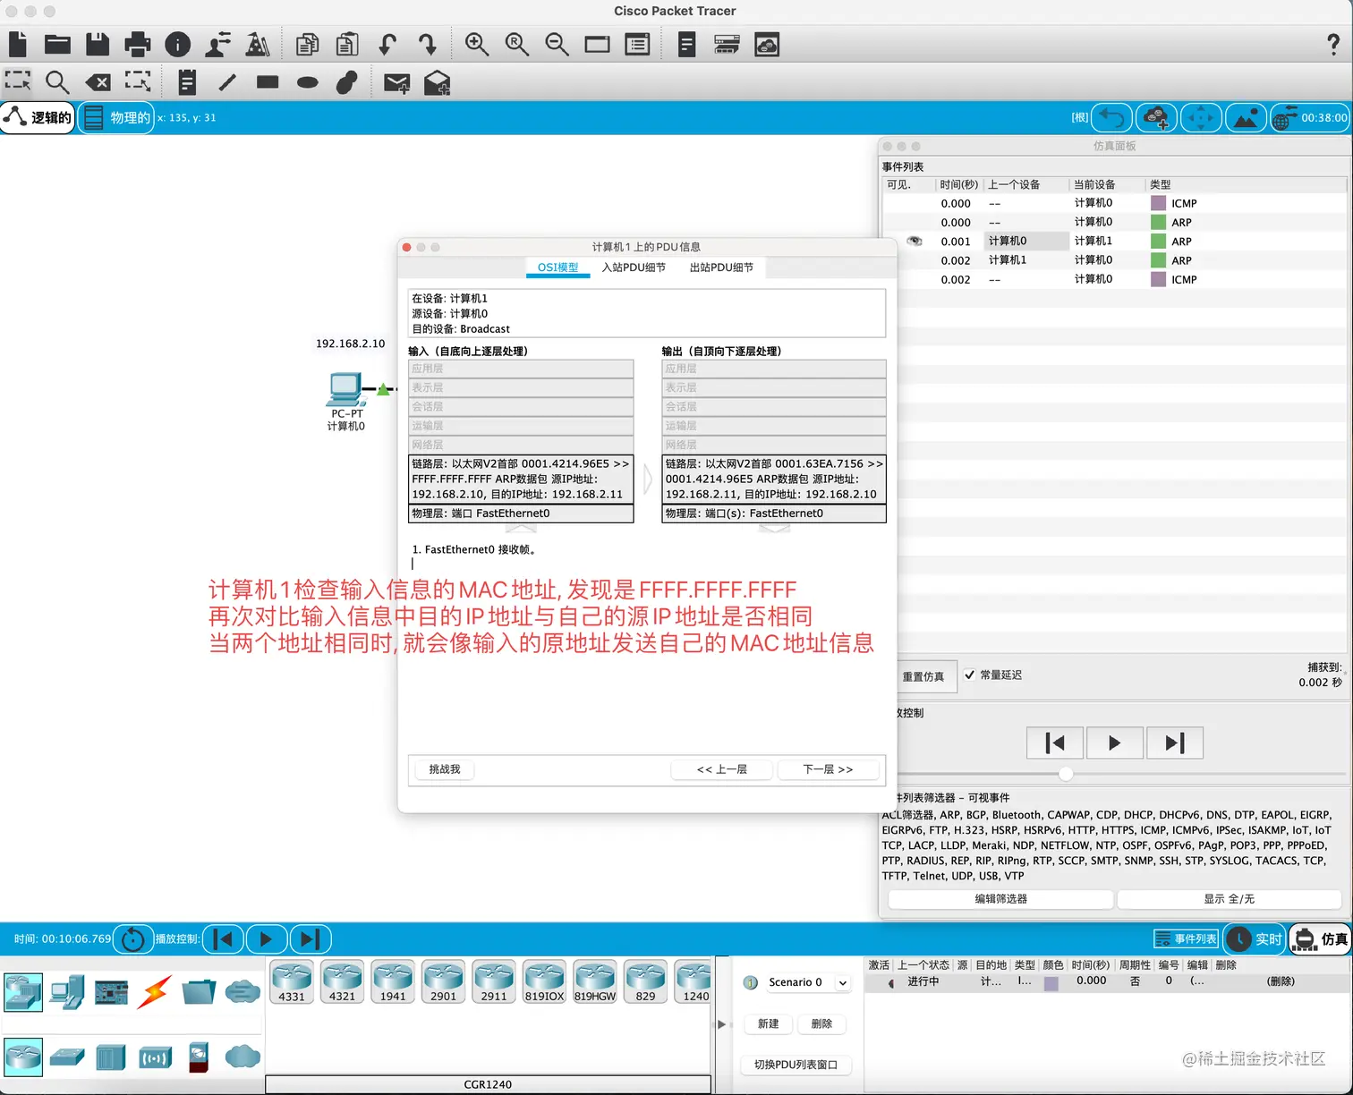Pick the 819HGW router device
The width and height of the screenshot is (1353, 1095).
pos(595,981)
